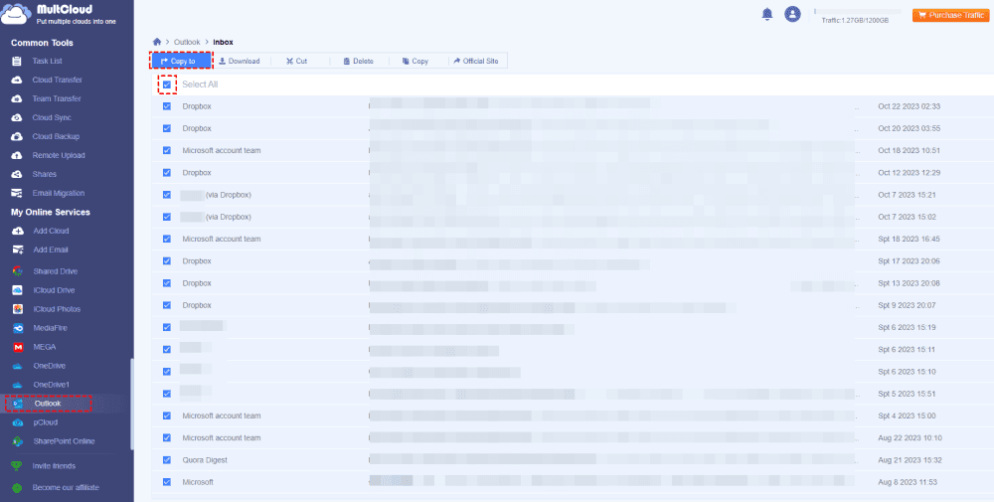
Task: Open MediaFire service
Action: coord(50,328)
